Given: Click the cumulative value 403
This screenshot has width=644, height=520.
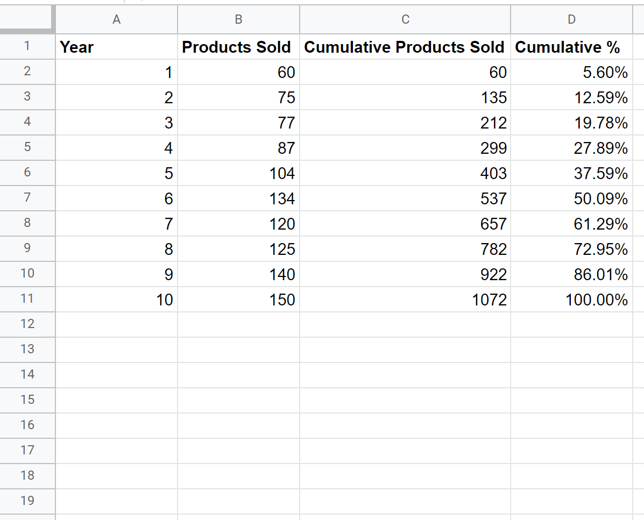Looking at the screenshot, I should 405,174.
